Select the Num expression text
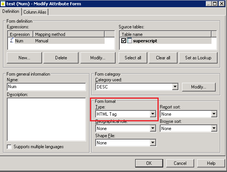The height and width of the screenshot is (172, 227). coord(19,41)
